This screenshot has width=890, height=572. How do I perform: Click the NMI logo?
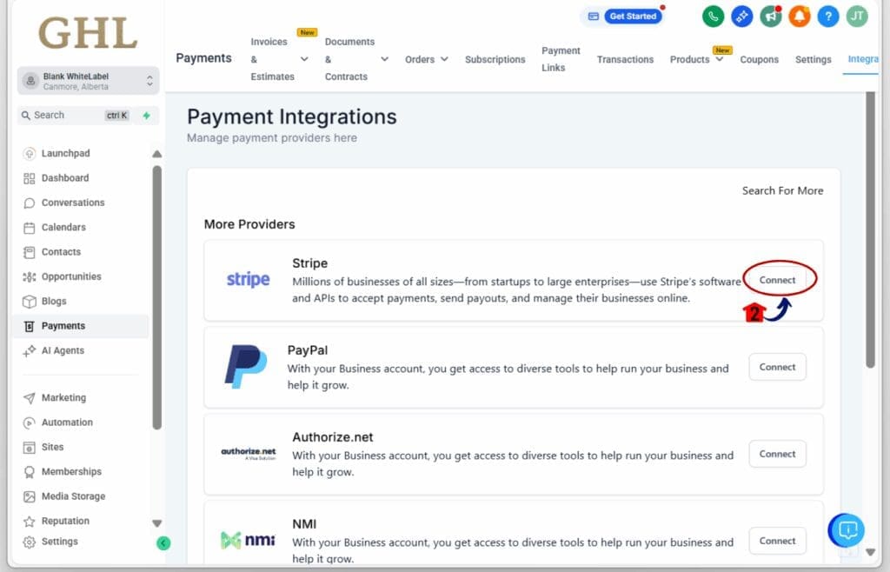click(x=248, y=540)
